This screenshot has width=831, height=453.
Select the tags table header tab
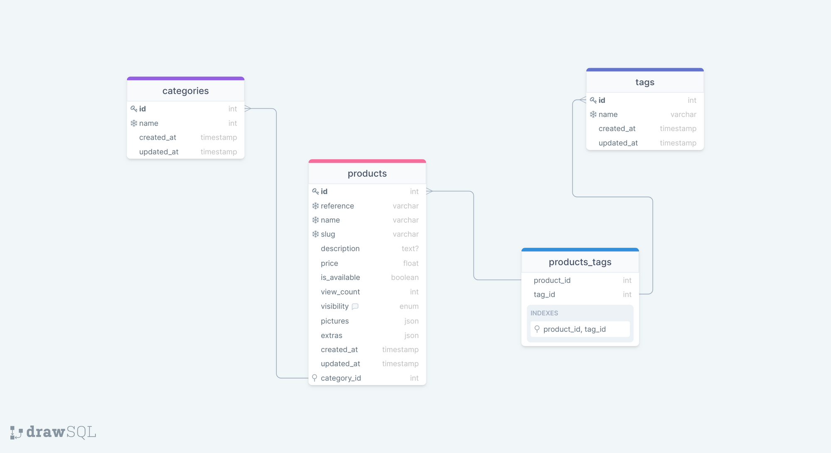(x=644, y=81)
